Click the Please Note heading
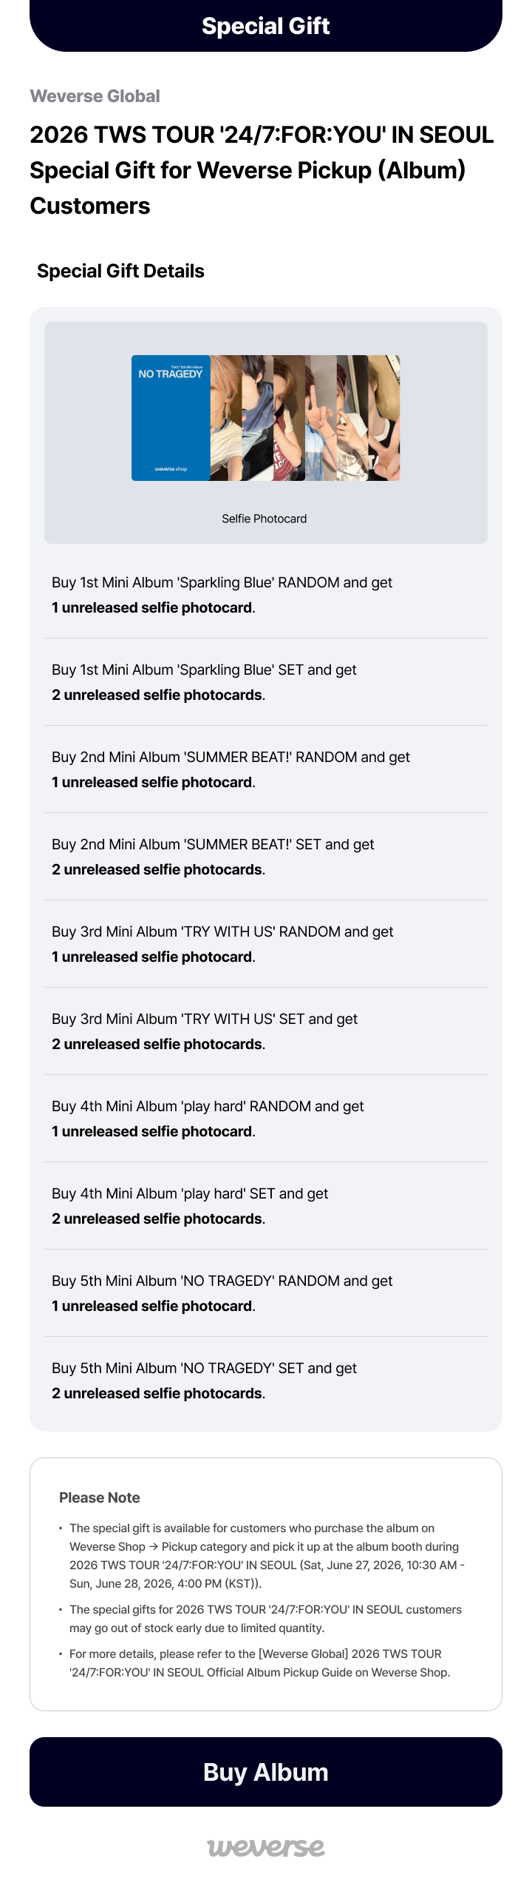532x1894 pixels. [100, 1497]
